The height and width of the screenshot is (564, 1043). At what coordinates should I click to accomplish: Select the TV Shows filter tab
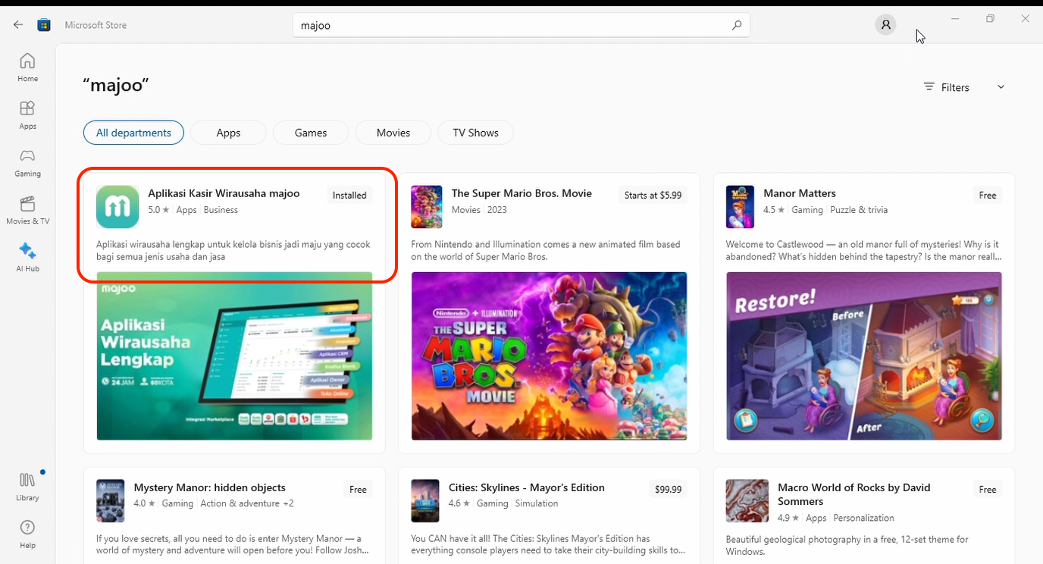[x=476, y=133]
